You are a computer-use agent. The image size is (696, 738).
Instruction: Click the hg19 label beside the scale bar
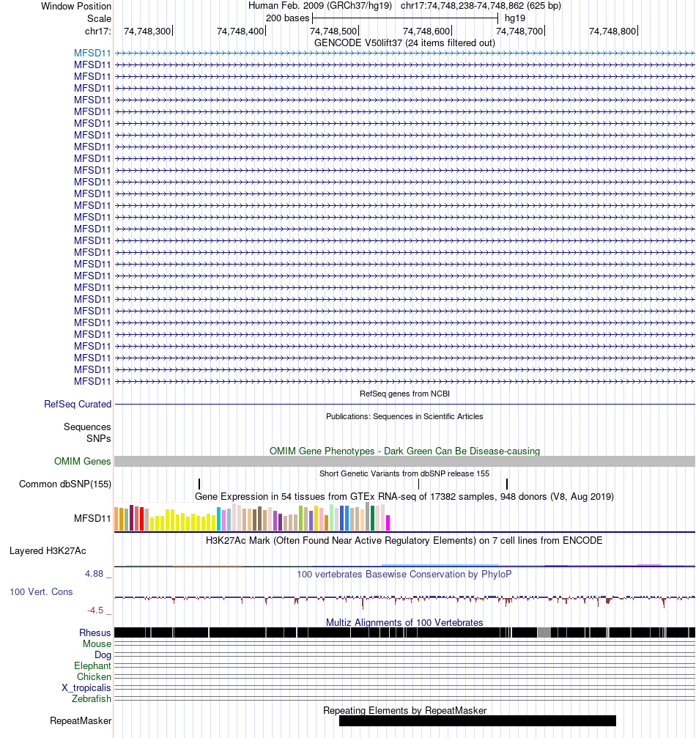(x=515, y=18)
